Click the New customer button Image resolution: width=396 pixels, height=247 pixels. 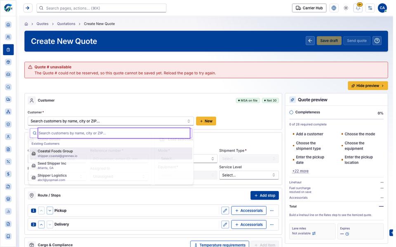206,121
